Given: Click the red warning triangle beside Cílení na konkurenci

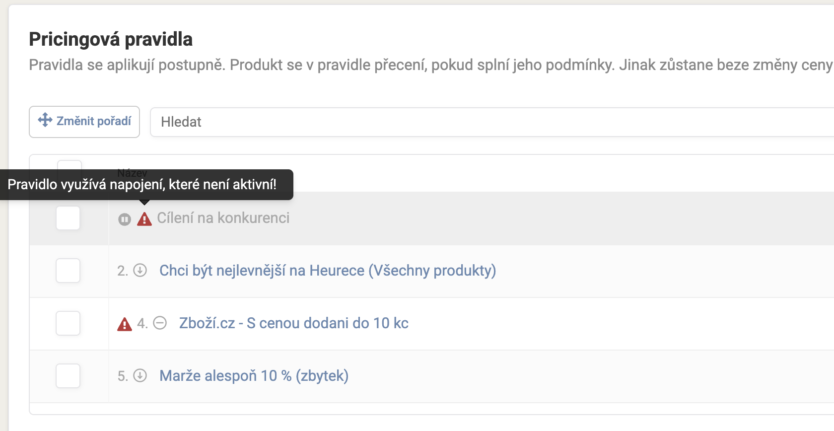Looking at the screenshot, I should [144, 219].
